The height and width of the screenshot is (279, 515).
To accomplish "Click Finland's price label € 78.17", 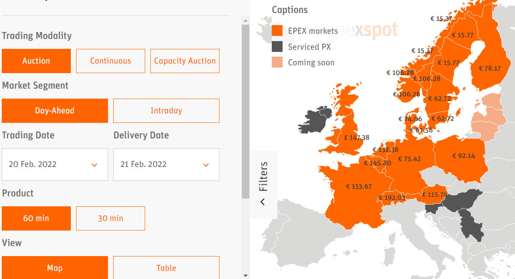I will pyautogui.click(x=490, y=68).
